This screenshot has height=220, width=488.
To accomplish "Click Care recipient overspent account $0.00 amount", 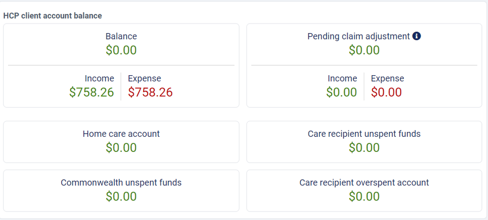I will pos(364,196).
